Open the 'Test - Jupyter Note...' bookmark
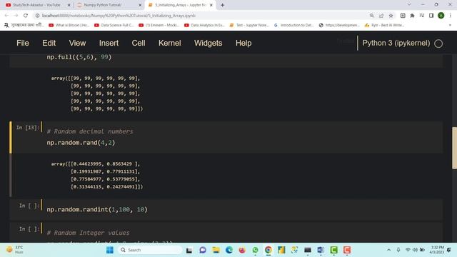This screenshot has width=457, height=257. pos(249,26)
